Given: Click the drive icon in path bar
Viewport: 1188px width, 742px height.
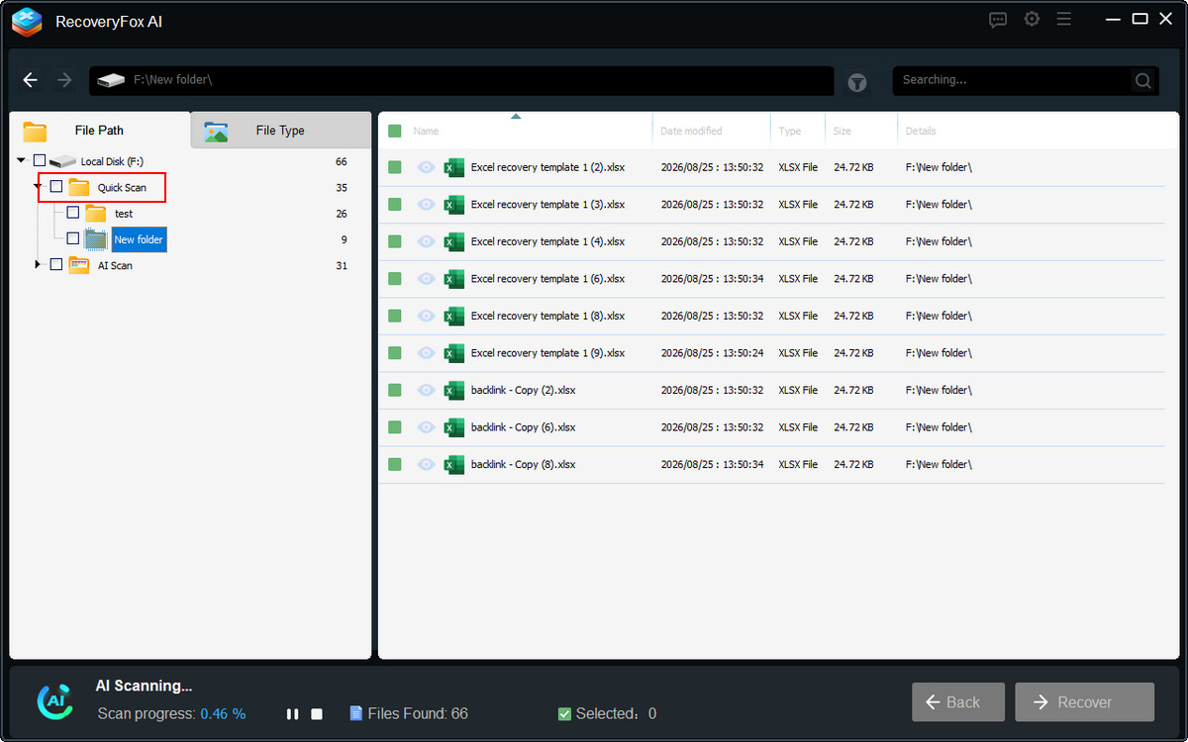Looking at the screenshot, I should [x=112, y=80].
